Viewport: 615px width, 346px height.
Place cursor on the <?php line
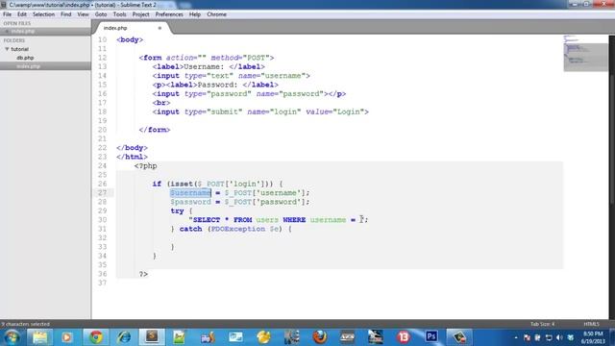tap(146, 166)
